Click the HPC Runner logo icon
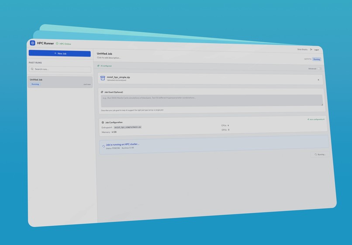This screenshot has width=352, height=245. click(x=33, y=43)
